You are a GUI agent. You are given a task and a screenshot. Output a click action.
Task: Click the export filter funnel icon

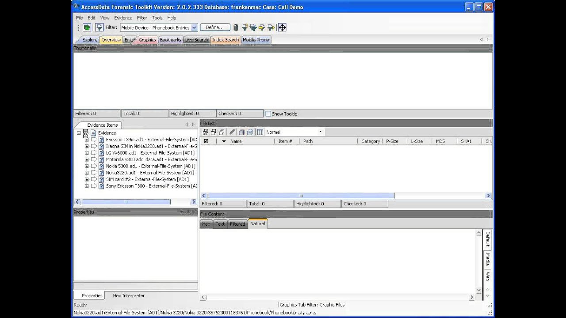click(270, 27)
